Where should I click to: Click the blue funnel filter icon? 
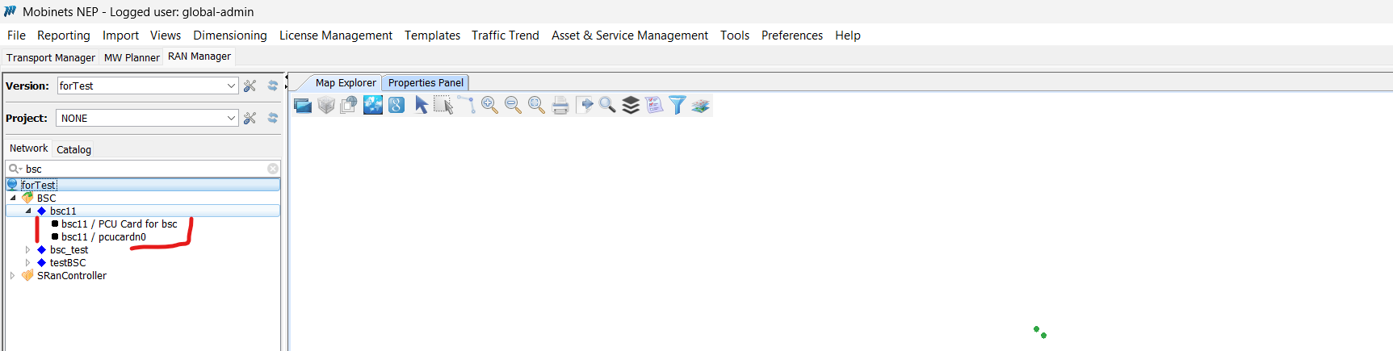click(x=678, y=105)
